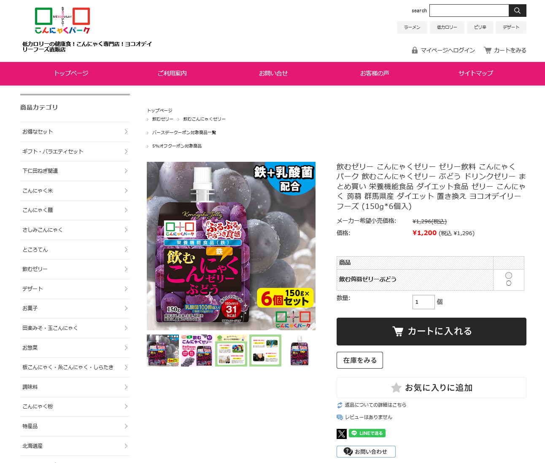Select the second product thumbnail 飲むこんにゃくゼリー
This screenshot has width=545, height=463.
pyautogui.click(x=197, y=351)
